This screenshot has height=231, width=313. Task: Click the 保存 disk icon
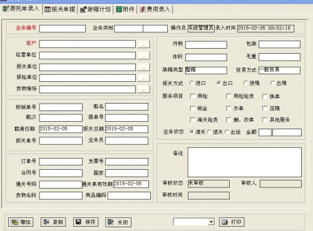(x=78, y=222)
